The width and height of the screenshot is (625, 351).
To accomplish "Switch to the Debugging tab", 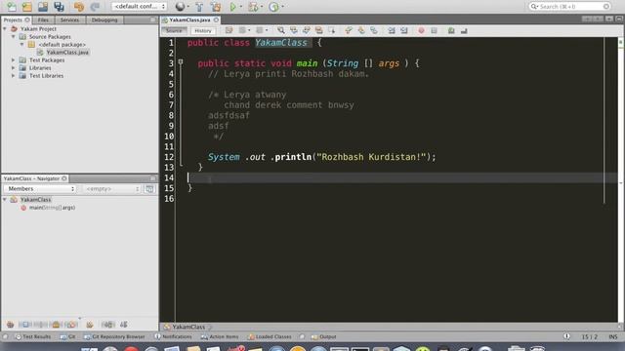I will click(x=104, y=19).
